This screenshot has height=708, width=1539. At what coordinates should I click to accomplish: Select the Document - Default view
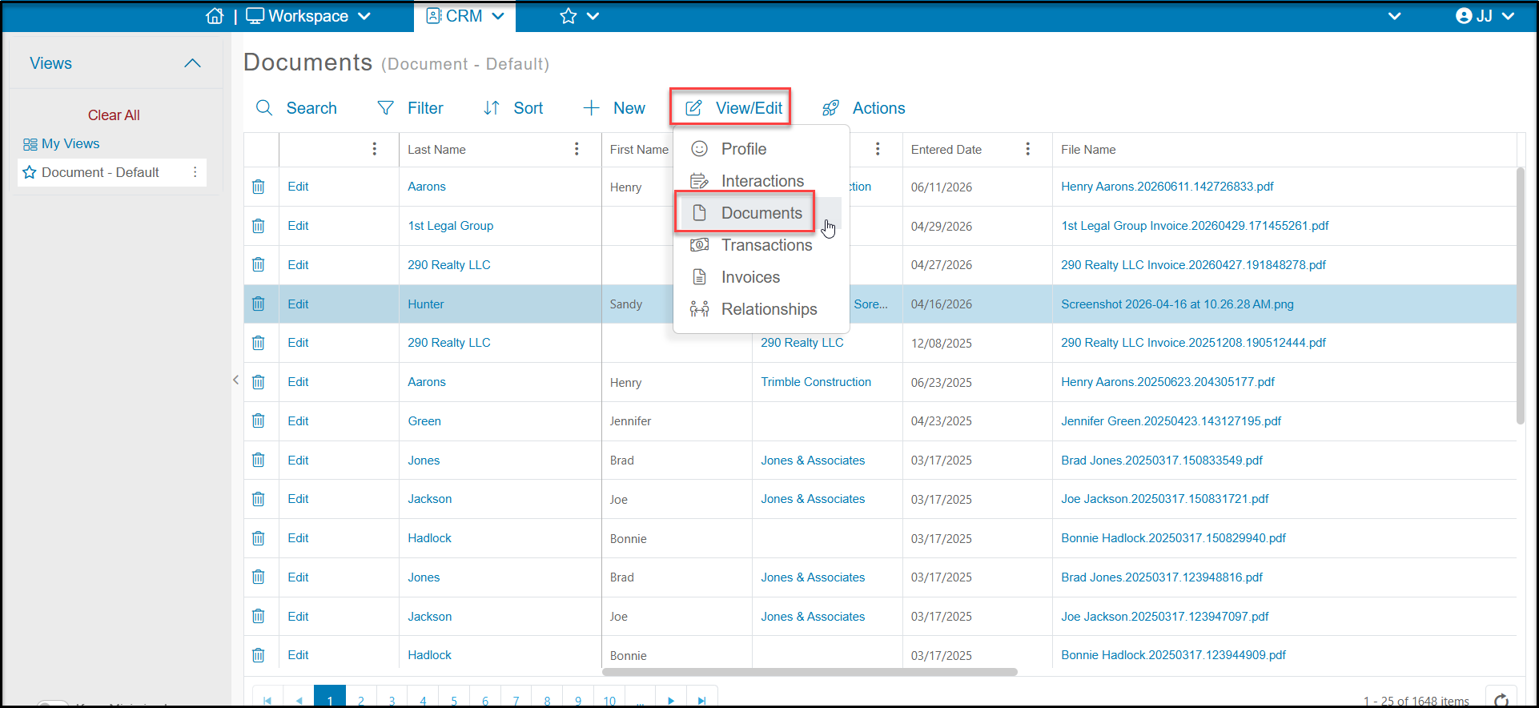100,172
